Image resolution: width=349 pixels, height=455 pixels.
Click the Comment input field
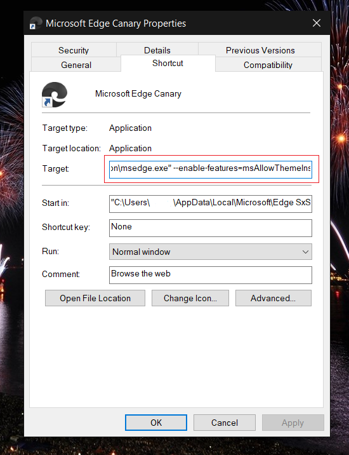click(211, 275)
